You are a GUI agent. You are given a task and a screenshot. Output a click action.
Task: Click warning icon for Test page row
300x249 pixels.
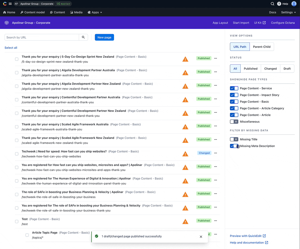[x=185, y=222]
